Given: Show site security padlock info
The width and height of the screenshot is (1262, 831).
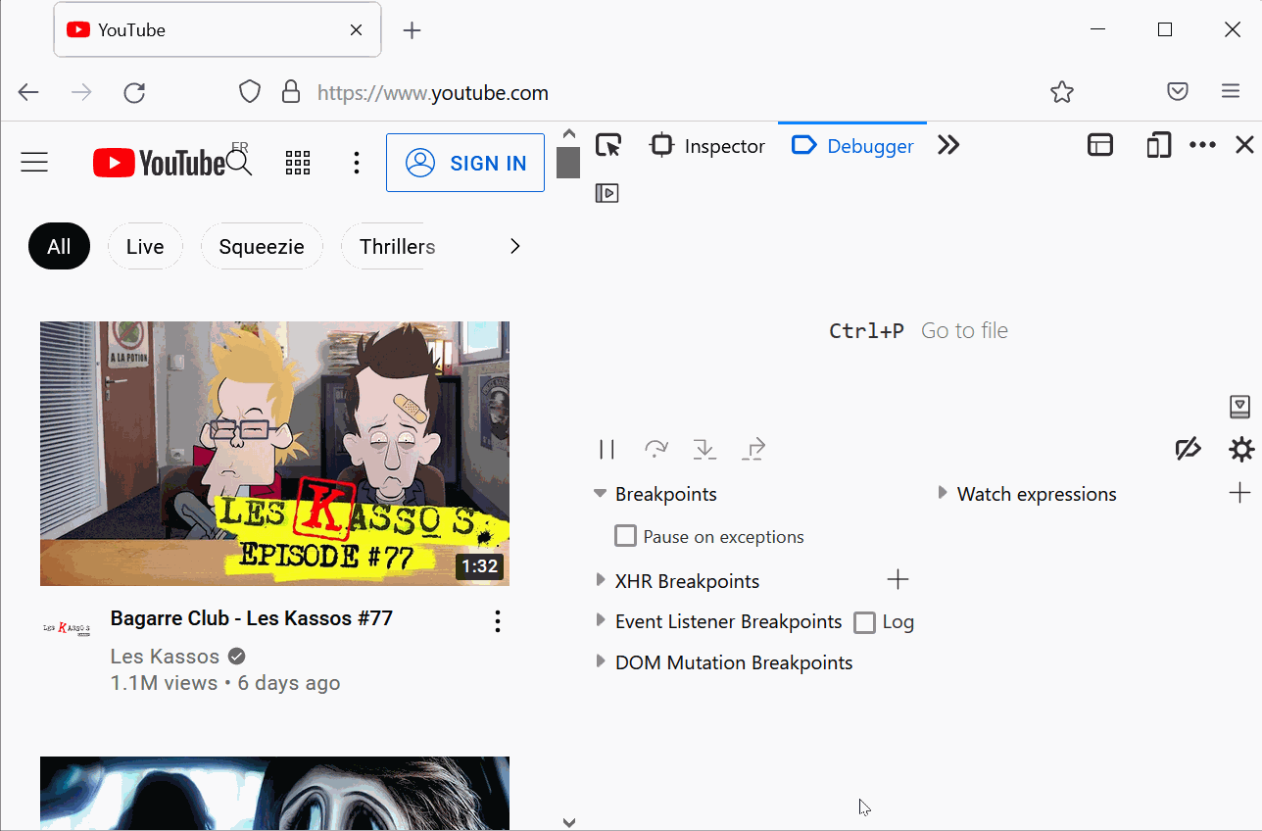Looking at the screenshot, I should [290, 92].
